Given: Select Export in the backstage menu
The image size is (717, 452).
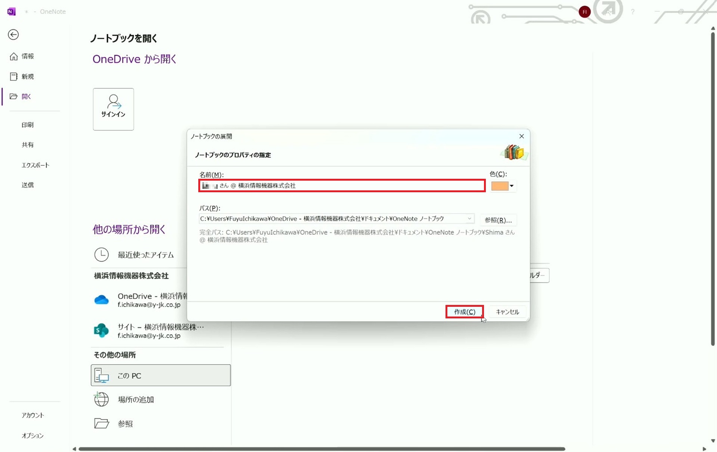Looking at the screenshot, I should [35, 165].
